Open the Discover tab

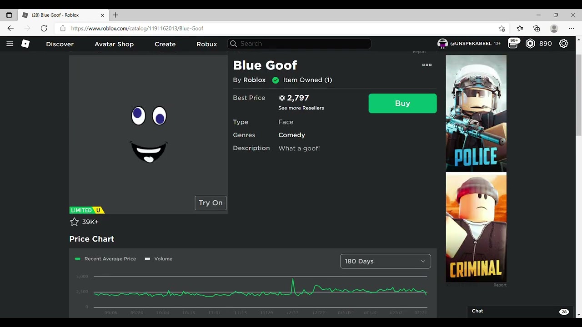tap(60, 44)
